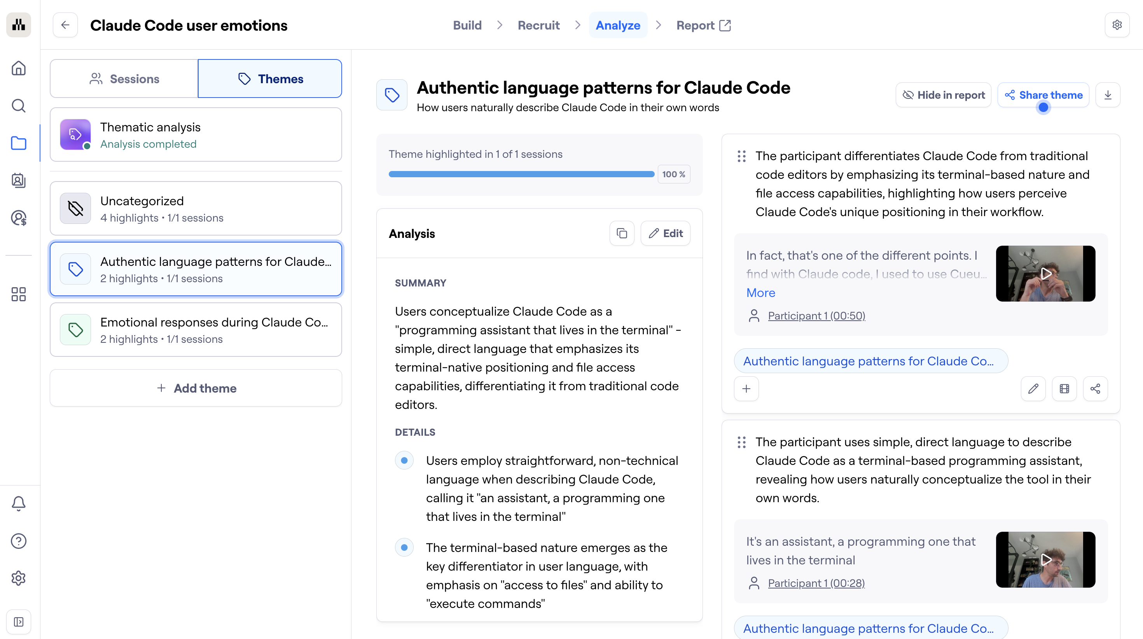Click plus icon to add tag to highlight
The width and height of the screenshot is (1143, 639).
click(x=746, y=389)
